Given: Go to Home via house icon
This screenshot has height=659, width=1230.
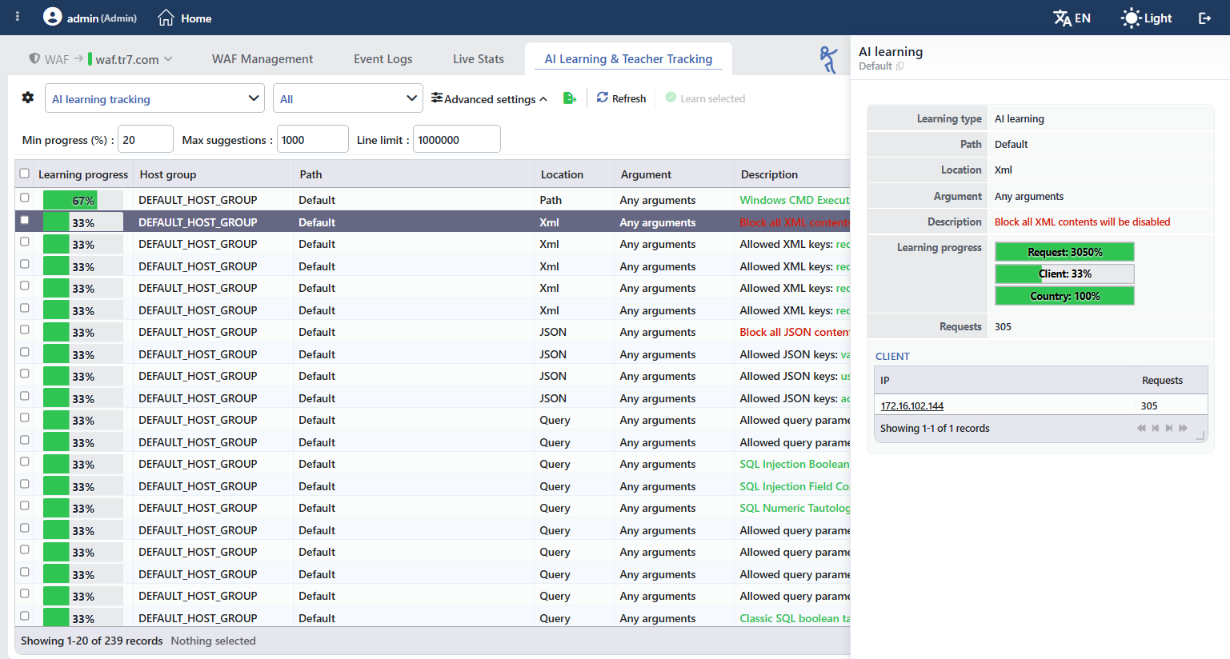Looking at the screenshot, I should click(x=166, y=18).
